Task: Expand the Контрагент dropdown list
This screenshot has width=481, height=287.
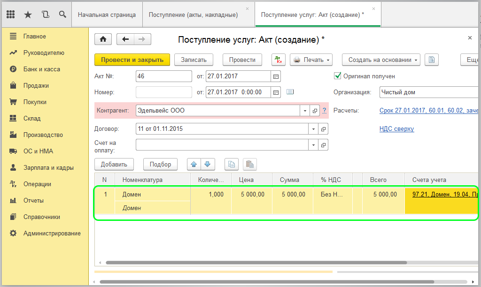Action: click(304, 111)
